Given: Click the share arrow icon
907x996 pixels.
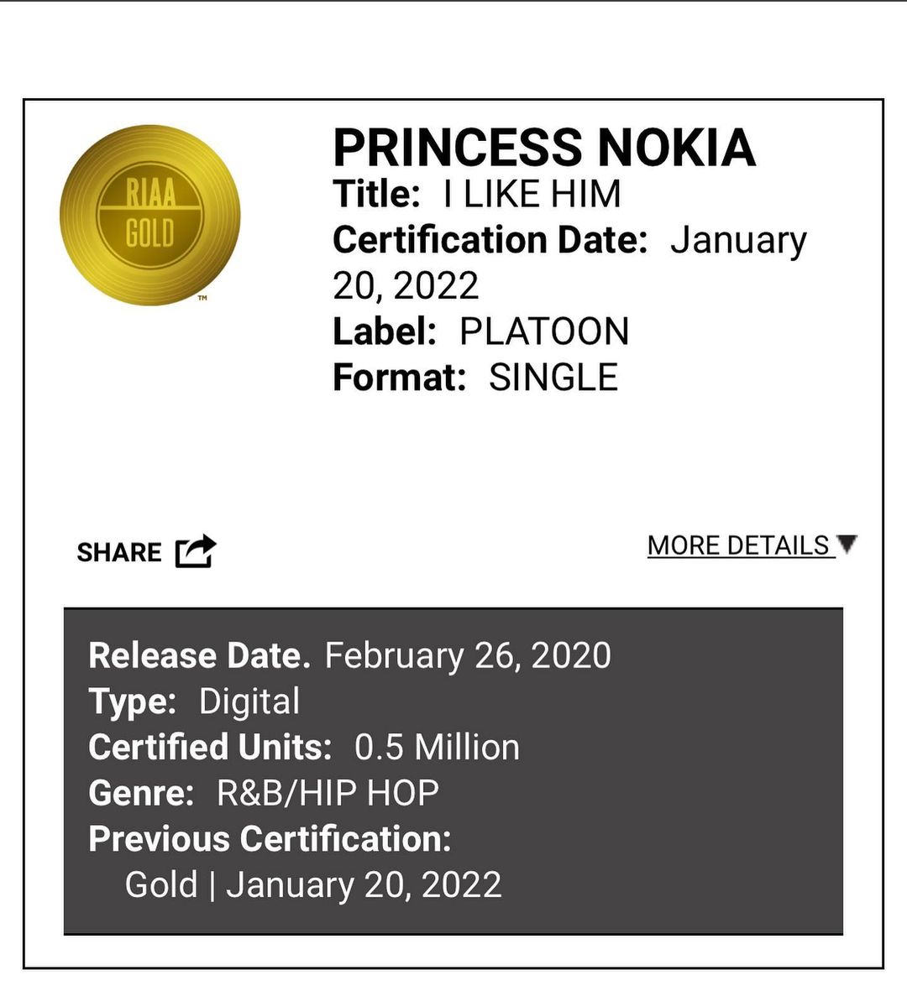Looking at the screenshot, I should (x=196, y=551).
